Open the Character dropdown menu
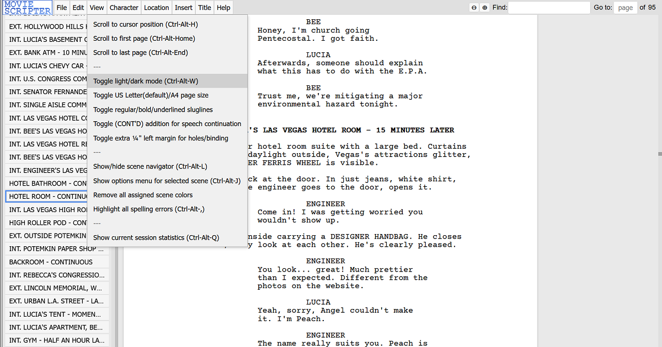Image resolution: width=662 pixels, height=347 pixels. [x=124, y=8]
